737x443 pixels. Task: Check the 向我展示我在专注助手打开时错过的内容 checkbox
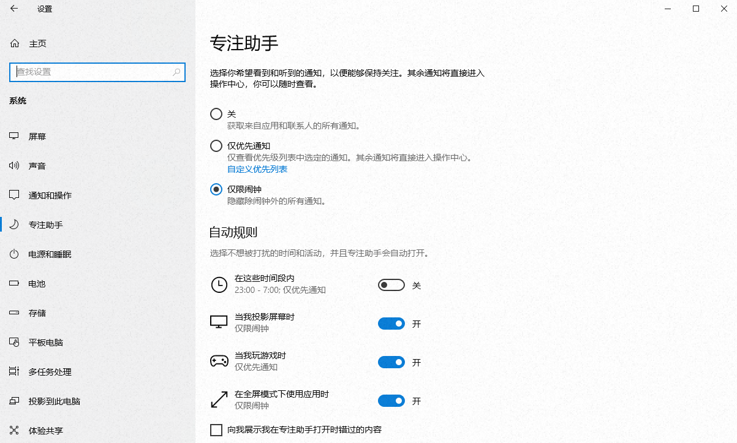coord(216,430)
